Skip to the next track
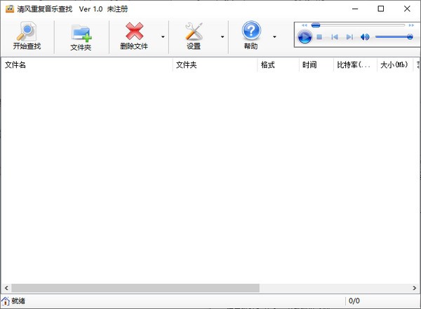The image size is (421, 309). (x=349, y=36)
